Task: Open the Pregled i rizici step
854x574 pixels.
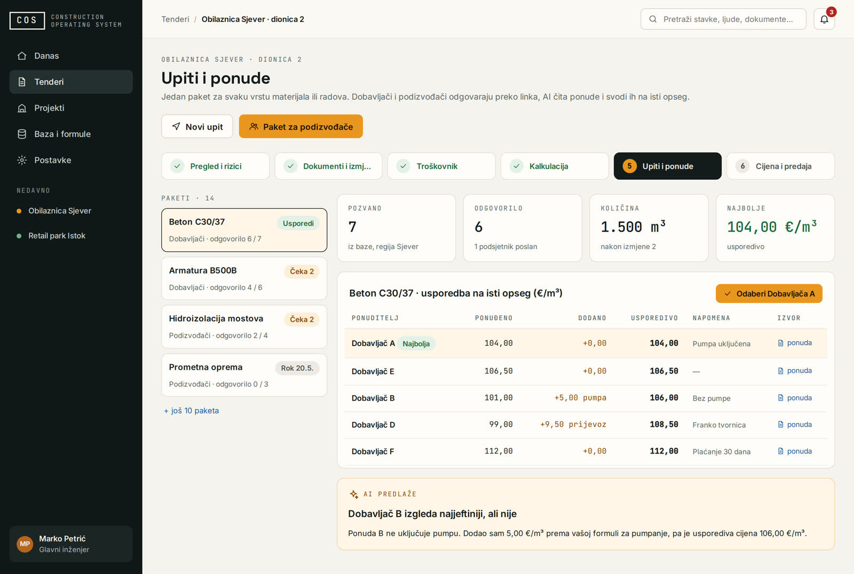Action: pos(216,166)
